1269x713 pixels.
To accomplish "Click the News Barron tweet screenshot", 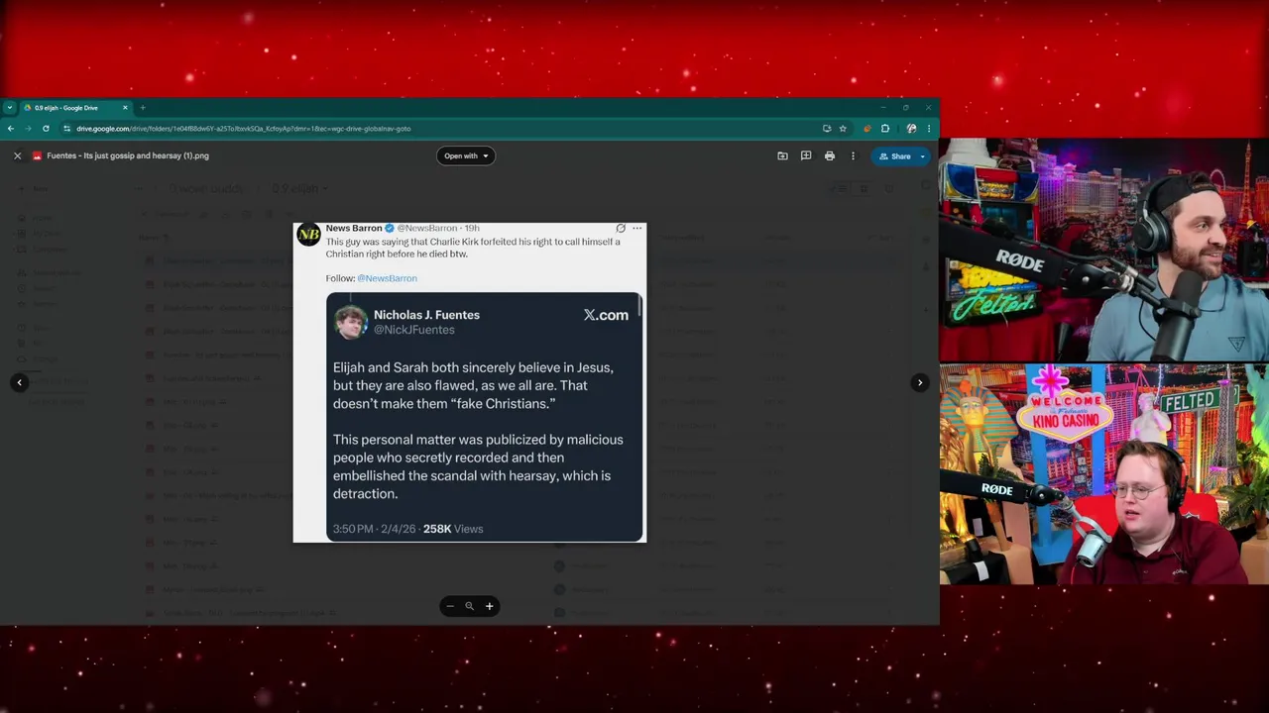I will click(x=470, y=382).
